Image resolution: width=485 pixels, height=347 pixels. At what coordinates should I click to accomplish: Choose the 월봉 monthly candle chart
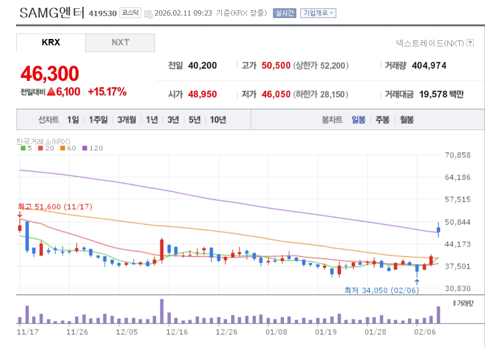point(407,120)
